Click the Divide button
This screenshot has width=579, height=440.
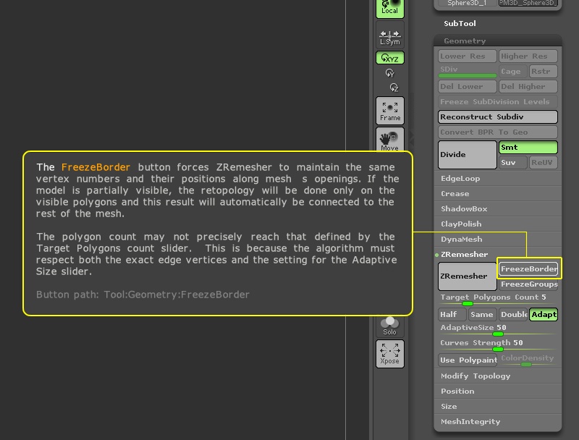467,155
